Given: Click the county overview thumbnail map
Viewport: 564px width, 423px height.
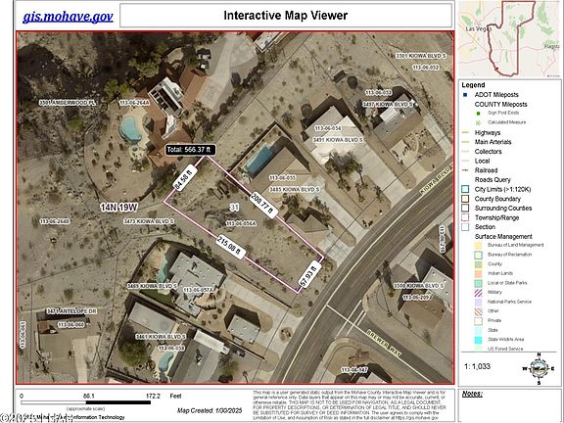Looking at the screenshot, I should pyautogui.click(x=509, y=39).
